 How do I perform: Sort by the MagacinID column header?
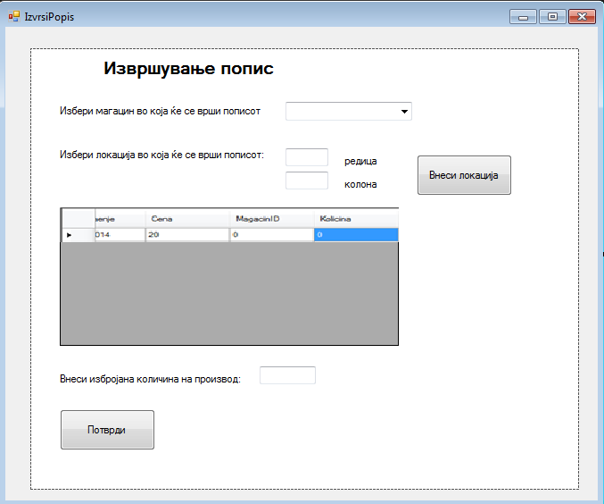pos(272,218)
